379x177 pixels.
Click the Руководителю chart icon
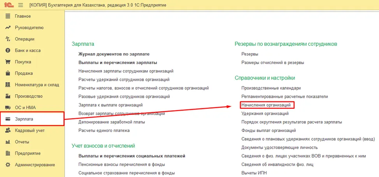[x=8, y=28]
